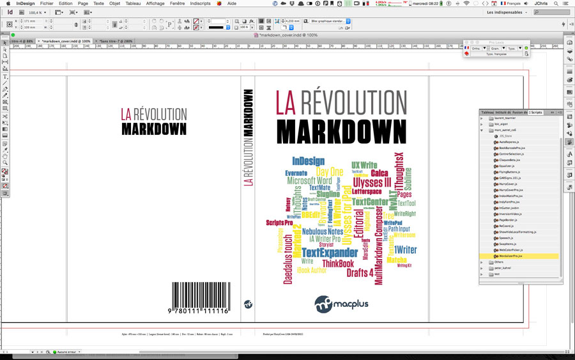Select the Hand tool
The image size is (575, 360).
pos(5,156)
